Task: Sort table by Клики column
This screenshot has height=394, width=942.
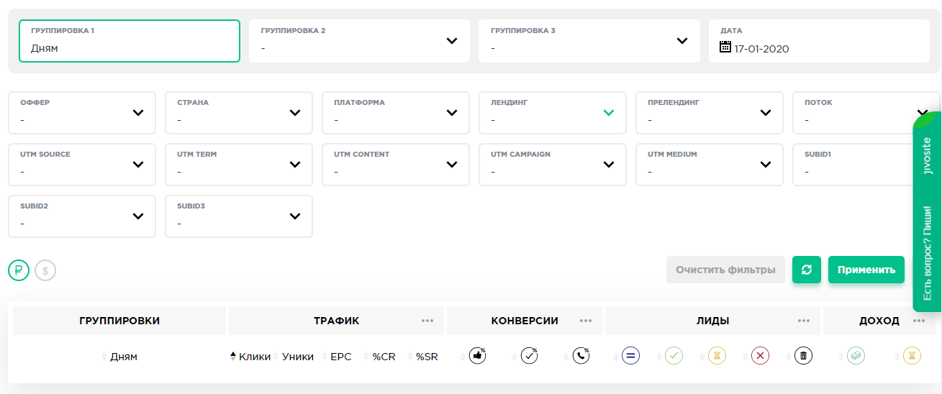Action: pos(254,357)
